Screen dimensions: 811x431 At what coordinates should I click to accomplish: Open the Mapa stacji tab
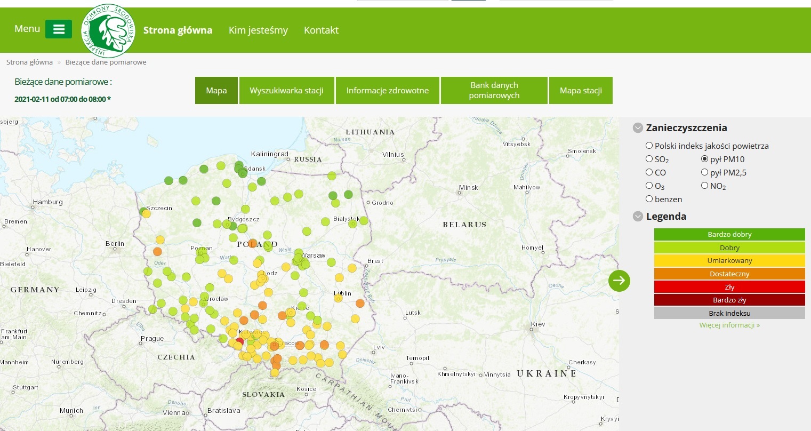(581, 90)
